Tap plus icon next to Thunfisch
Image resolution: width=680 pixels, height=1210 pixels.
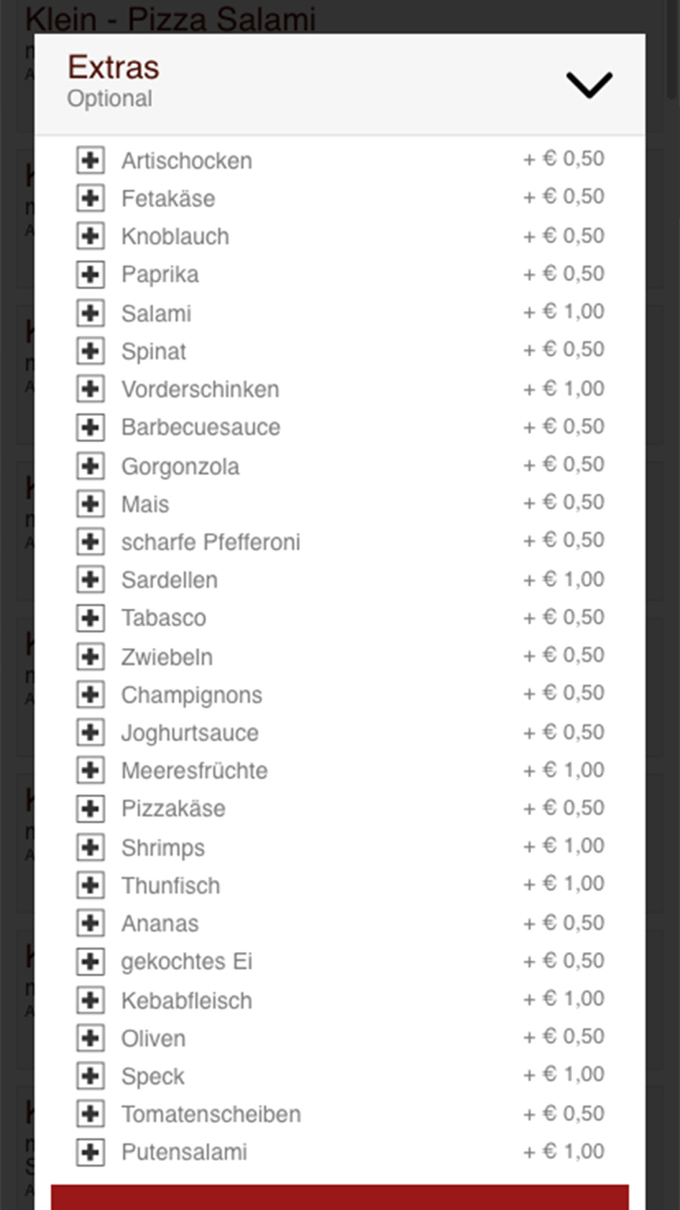pyautogui.click(x=90, y=885)
